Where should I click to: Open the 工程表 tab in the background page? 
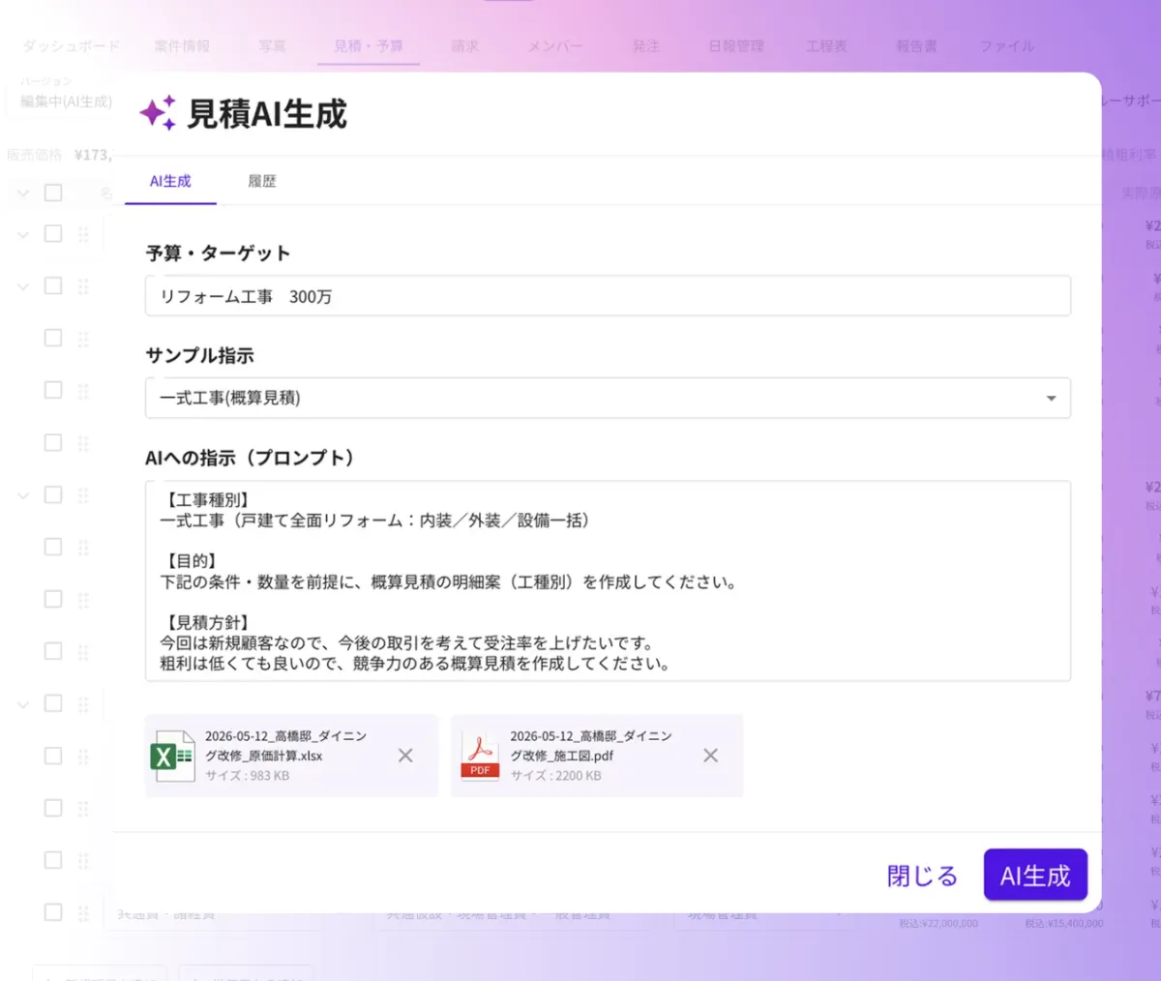[827, 45]
